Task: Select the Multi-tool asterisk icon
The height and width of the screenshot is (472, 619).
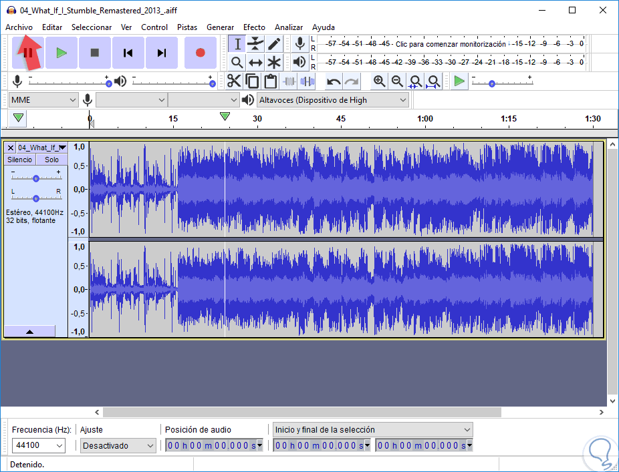Action: 274,63
